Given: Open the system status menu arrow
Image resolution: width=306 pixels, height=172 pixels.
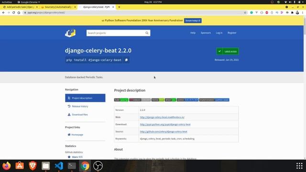Looking at the screenshot, I should [303, 2].
